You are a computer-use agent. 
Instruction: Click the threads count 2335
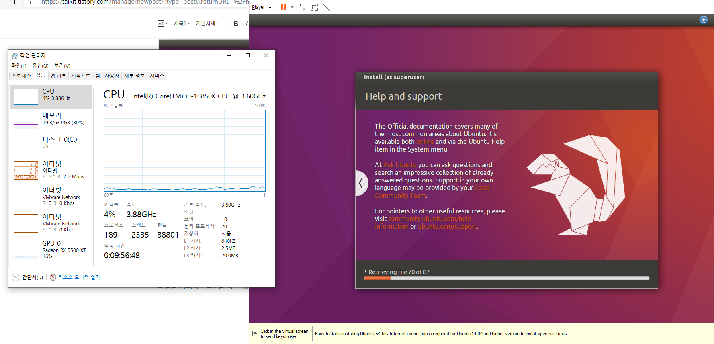(x=140, y=235)
